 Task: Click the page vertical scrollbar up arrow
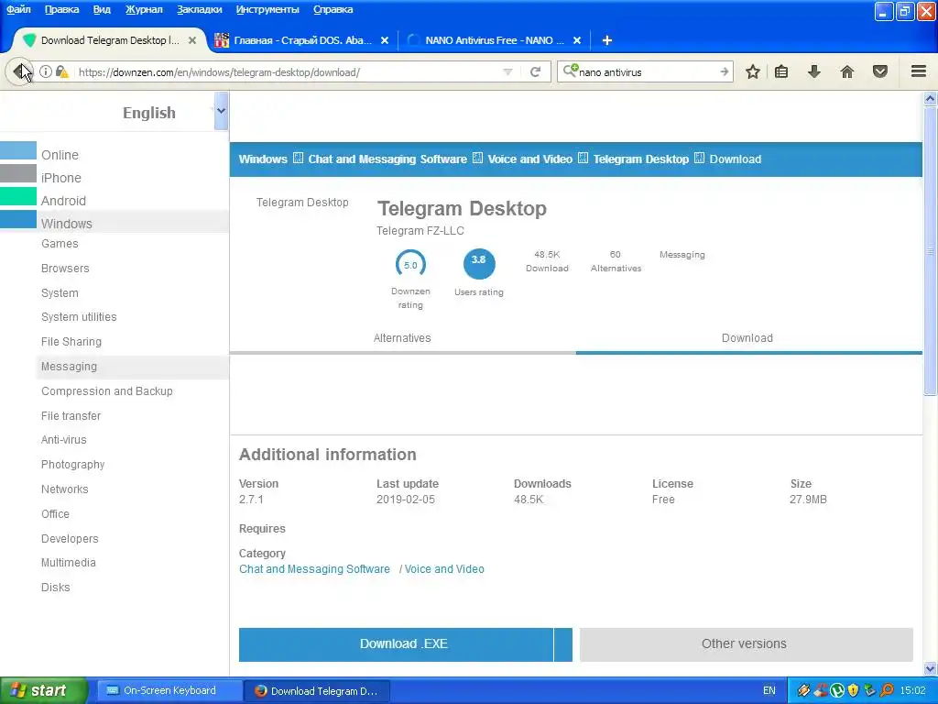pos(931,99)
